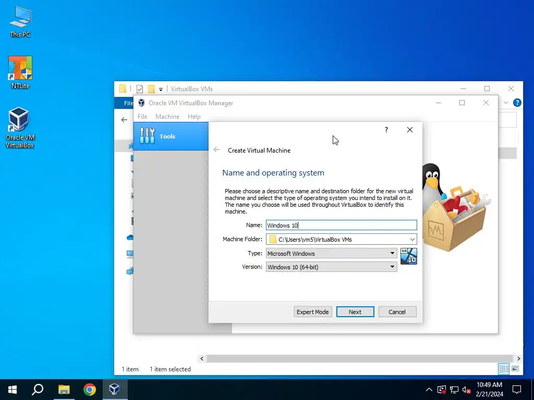This screenshot has width=534, height=400.
Task: Click the horizontal scrollbar right arrow
Action: coord(518,358)
